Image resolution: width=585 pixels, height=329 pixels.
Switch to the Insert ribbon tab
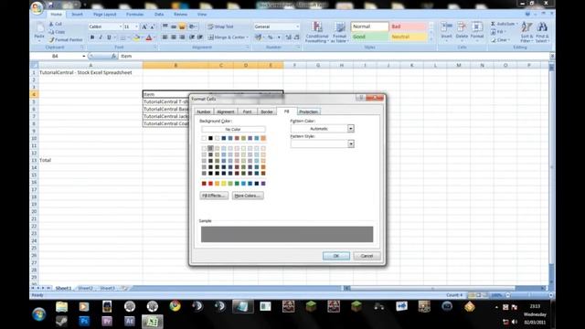(x=77, y=15)
